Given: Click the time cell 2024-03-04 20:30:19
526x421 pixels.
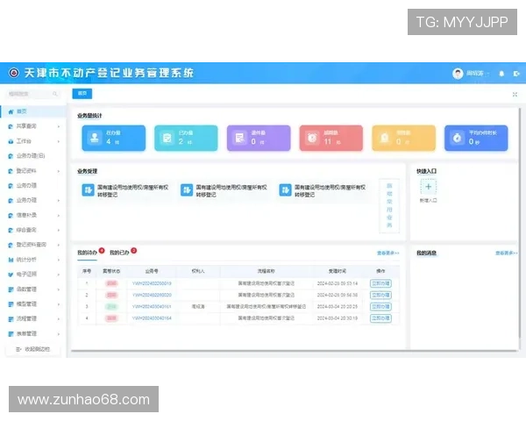Looking at the screenshot, I should (338, 318).
